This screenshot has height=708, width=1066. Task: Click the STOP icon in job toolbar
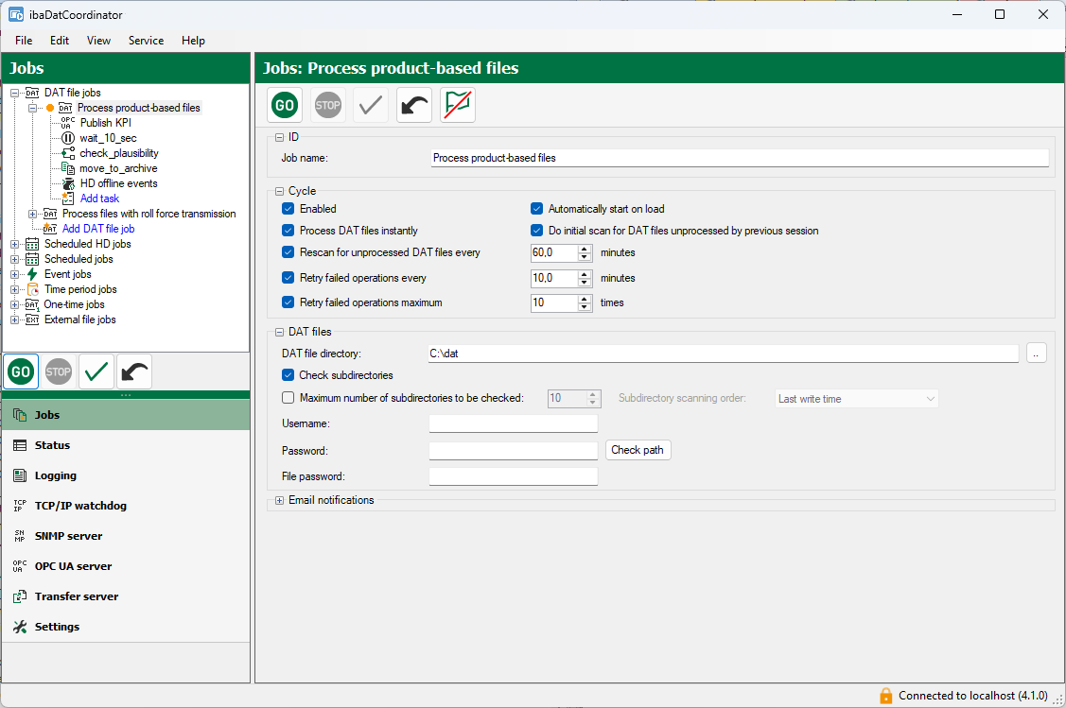point(327,105)
